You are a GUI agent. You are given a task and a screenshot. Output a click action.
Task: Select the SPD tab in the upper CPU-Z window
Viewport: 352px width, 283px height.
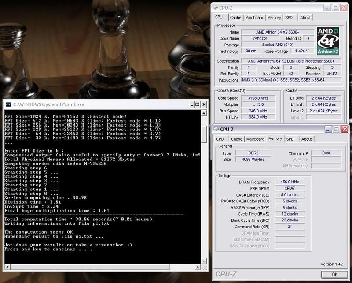[289, 18]
